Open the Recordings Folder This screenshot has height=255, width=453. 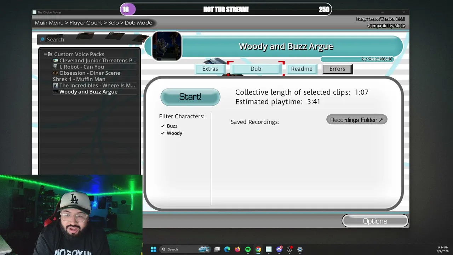point(357,120)
